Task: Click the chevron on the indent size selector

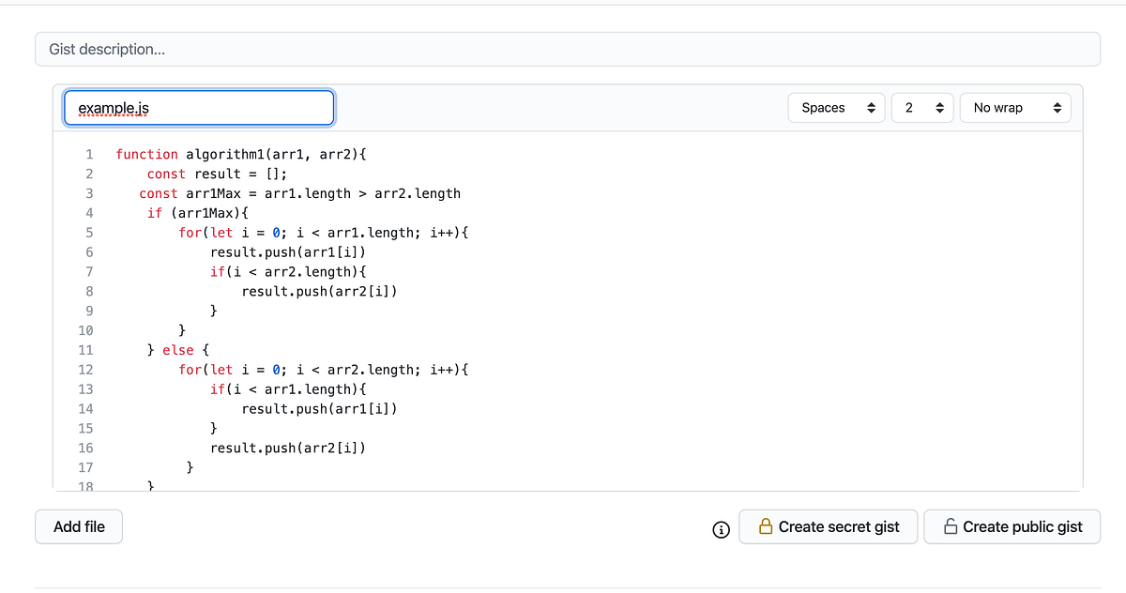Action: 938,107
